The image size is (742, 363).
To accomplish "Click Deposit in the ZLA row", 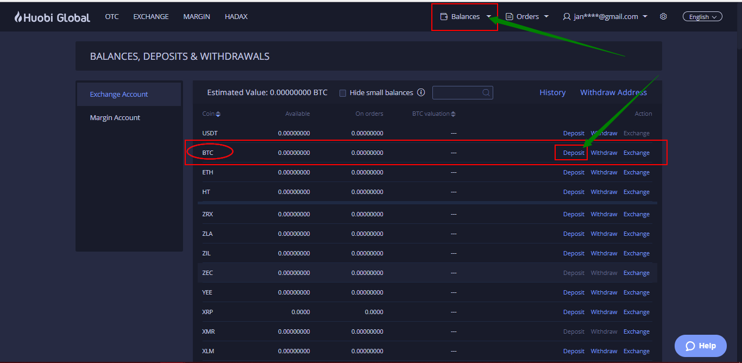I will [x=574, y=234].
